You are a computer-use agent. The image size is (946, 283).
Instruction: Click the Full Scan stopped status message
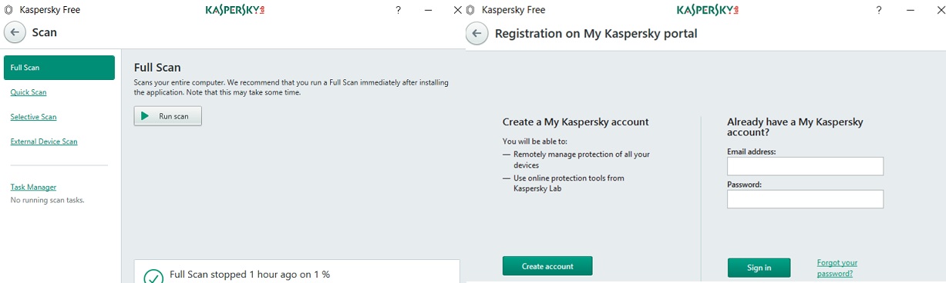pyautogui.click(x=250, y=275)
